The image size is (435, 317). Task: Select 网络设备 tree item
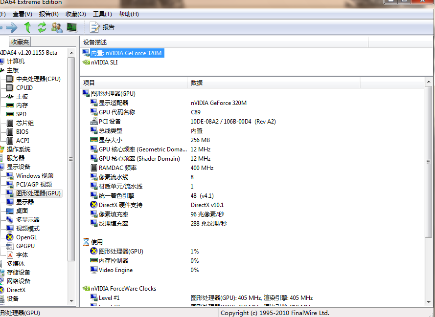[19, 281]
